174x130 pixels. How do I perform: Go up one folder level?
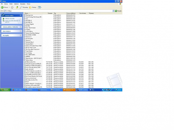[x=17, y=7]
